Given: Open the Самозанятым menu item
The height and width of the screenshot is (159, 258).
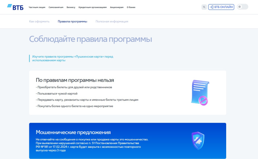Looking at the screenshot, I should (56, 7).
